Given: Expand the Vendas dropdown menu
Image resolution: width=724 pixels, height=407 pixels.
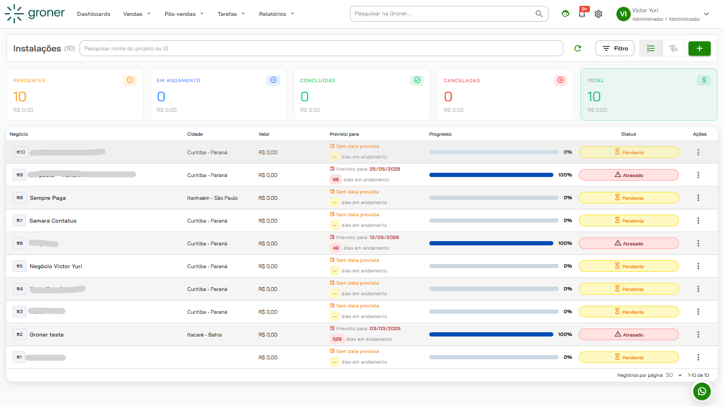Looking at the screenshot, I should tap(137, 14).
